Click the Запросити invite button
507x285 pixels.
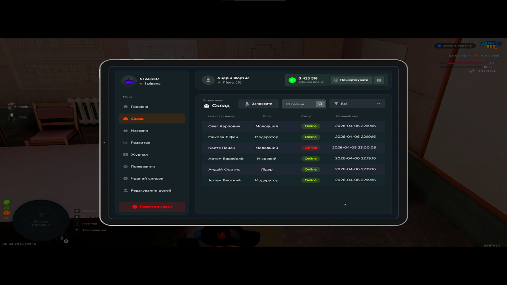pos(258,104)
